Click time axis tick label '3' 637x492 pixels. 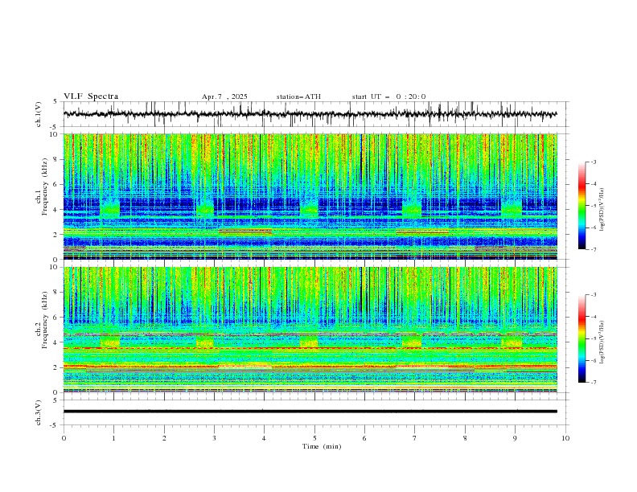point(214,438)
